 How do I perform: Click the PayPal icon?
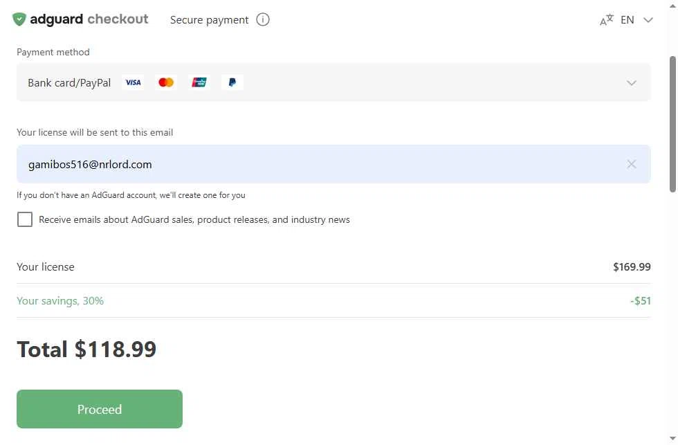(232, 82)
